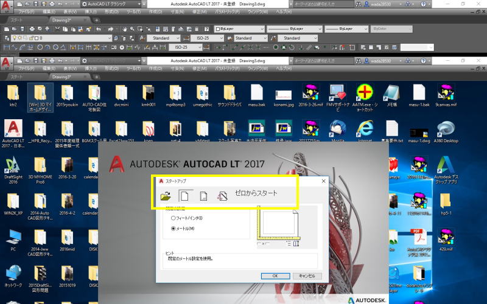Open 編集(E) menu in upper window

(49, 12)
